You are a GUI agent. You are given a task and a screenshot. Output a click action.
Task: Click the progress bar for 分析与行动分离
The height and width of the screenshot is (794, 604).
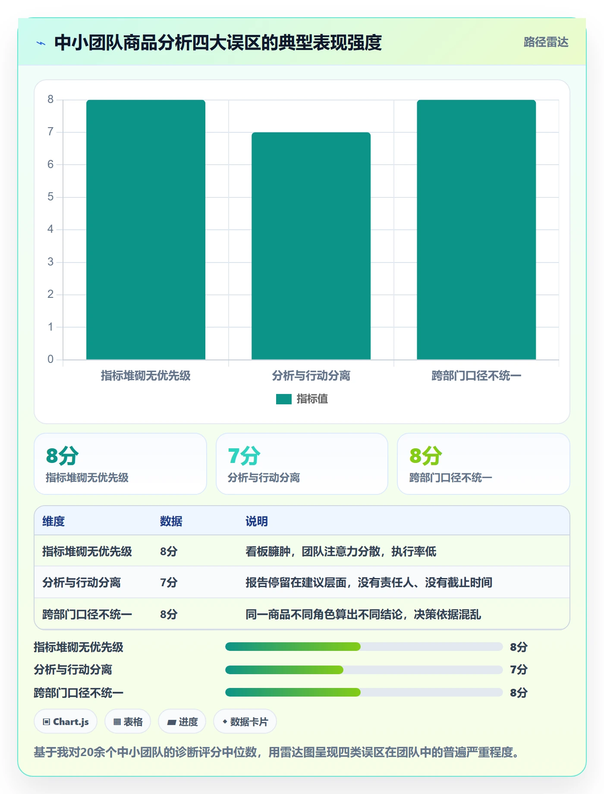point(364,670)
